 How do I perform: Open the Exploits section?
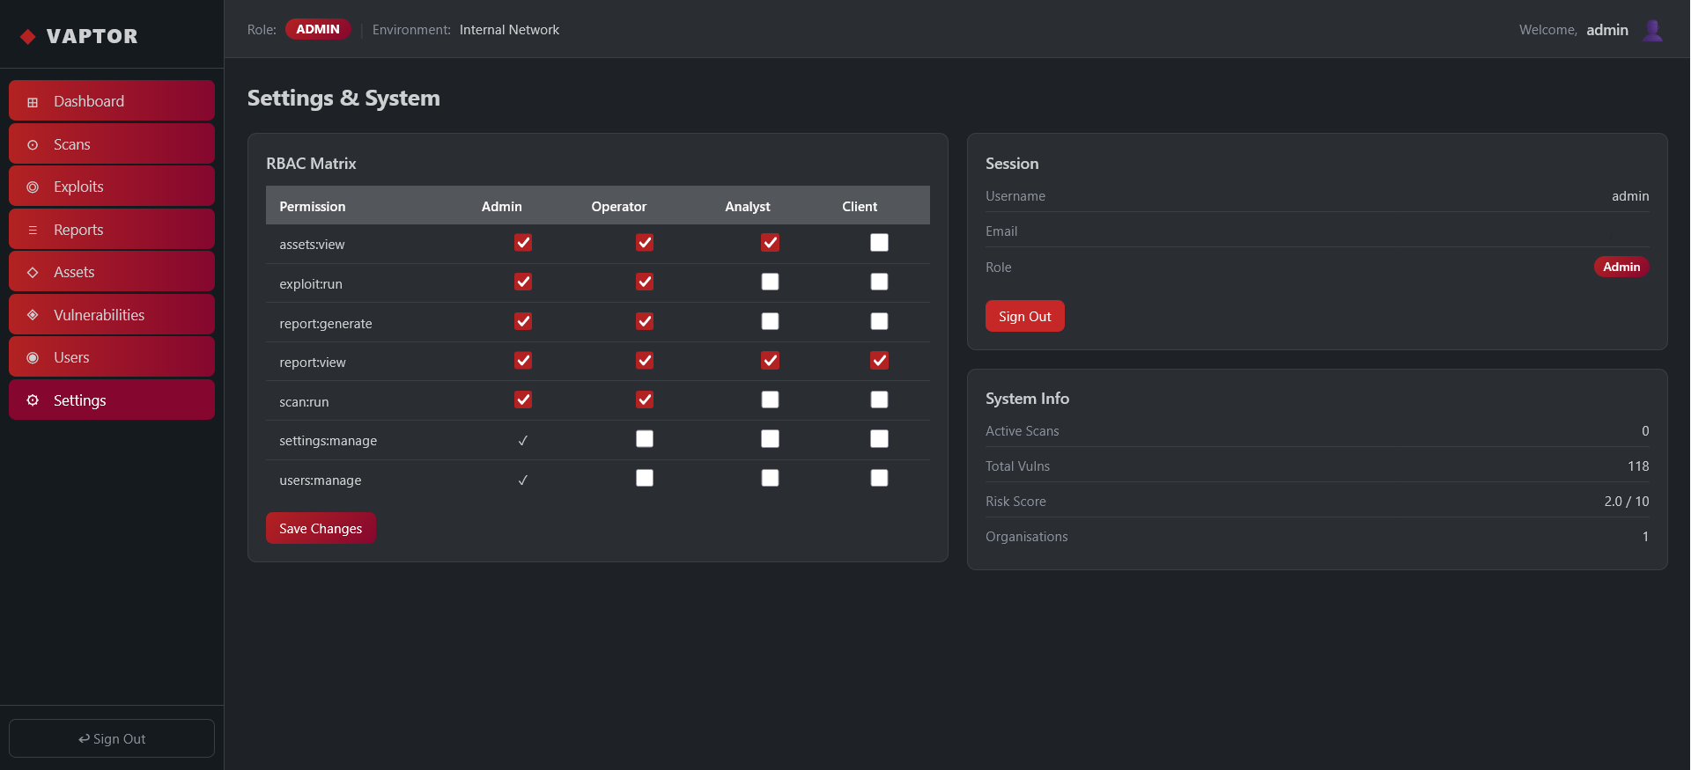point(112,186)
